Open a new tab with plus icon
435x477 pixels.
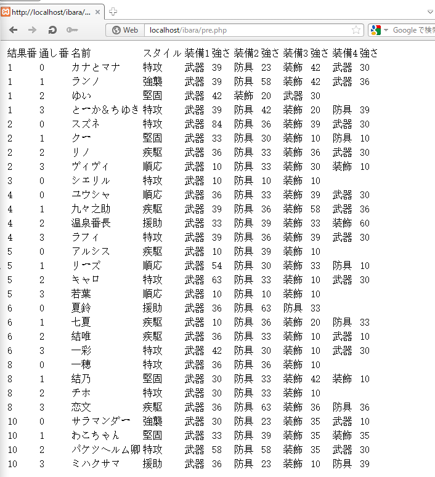113,12
